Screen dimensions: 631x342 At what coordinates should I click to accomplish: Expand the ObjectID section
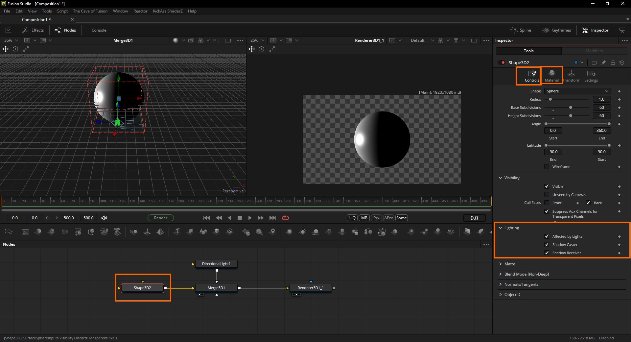(501, 295)
